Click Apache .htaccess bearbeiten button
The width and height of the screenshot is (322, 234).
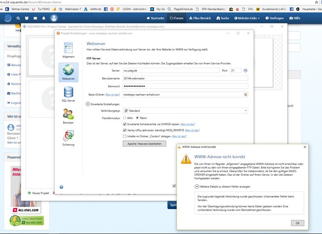click(144, 144)
